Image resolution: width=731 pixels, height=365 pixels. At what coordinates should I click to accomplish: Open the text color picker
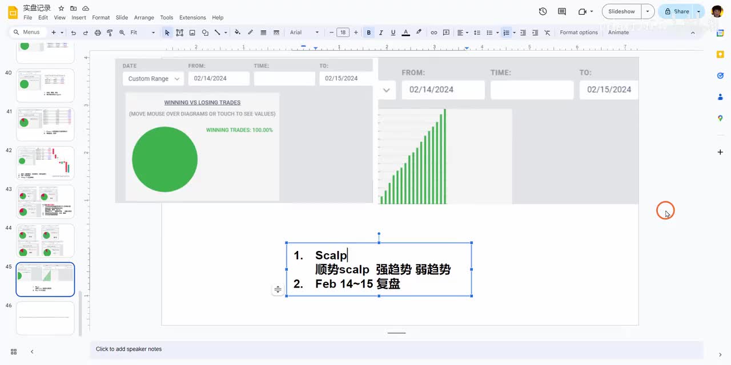[x=406, y=33]
